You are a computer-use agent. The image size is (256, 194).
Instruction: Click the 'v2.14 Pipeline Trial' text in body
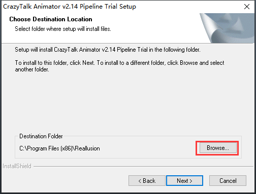click(x=124, y=50)
